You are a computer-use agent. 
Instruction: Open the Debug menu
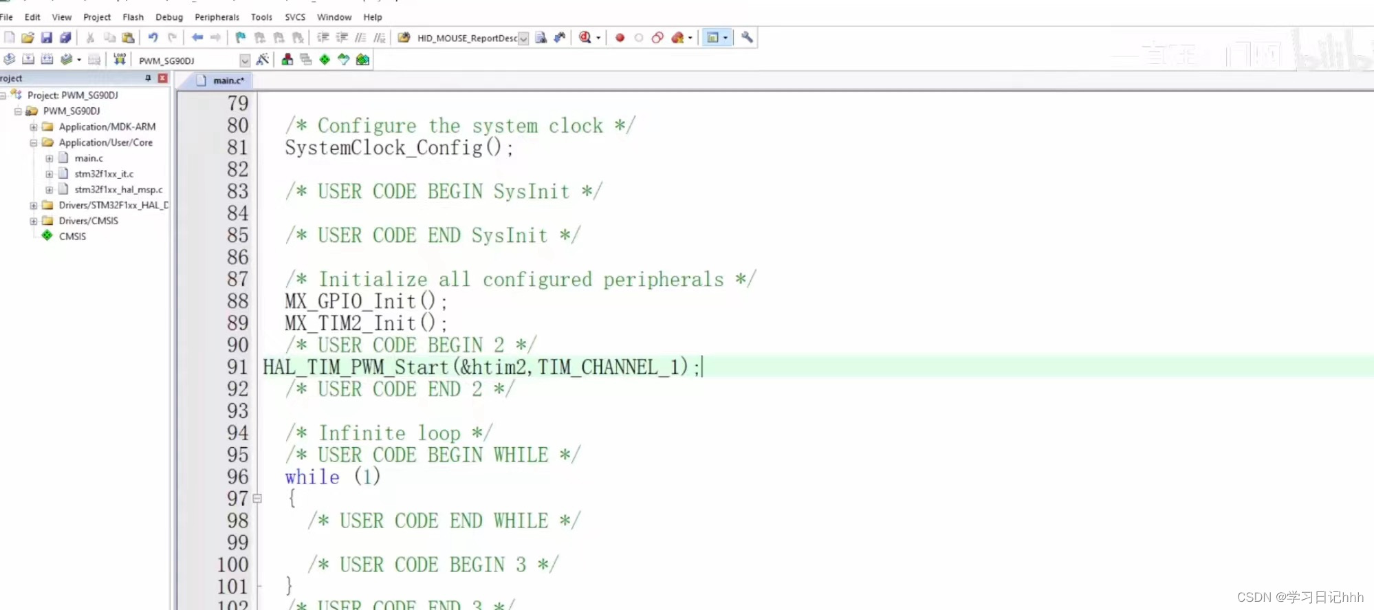[169, 17]
